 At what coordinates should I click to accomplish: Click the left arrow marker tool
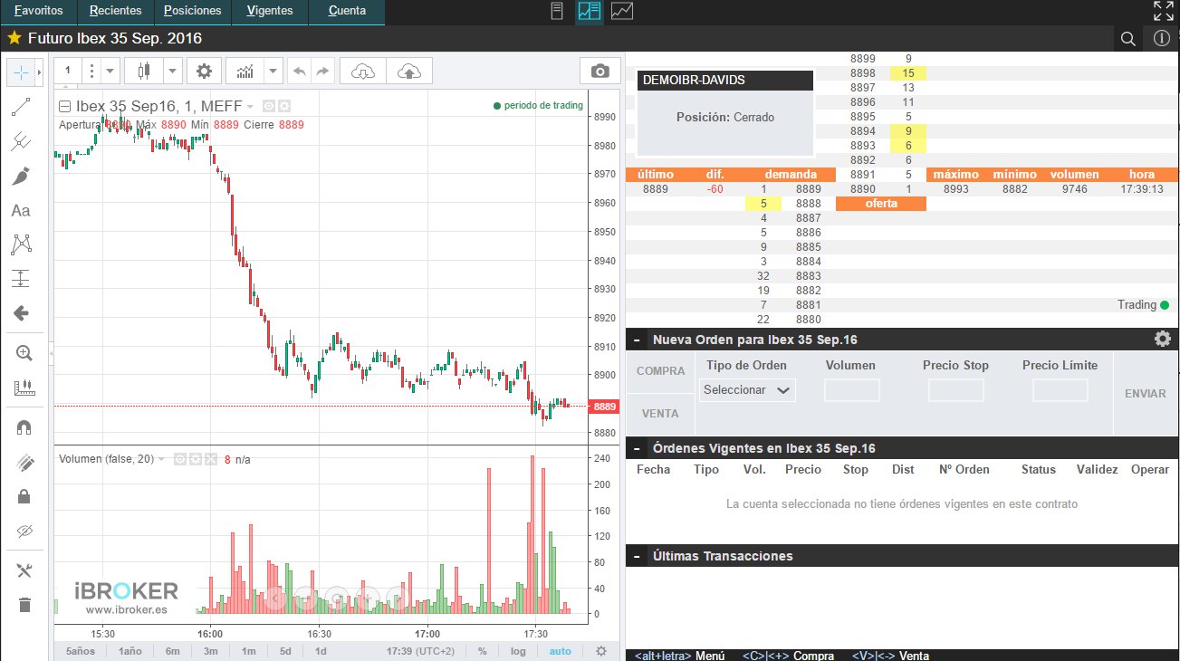tap(22, 313)
